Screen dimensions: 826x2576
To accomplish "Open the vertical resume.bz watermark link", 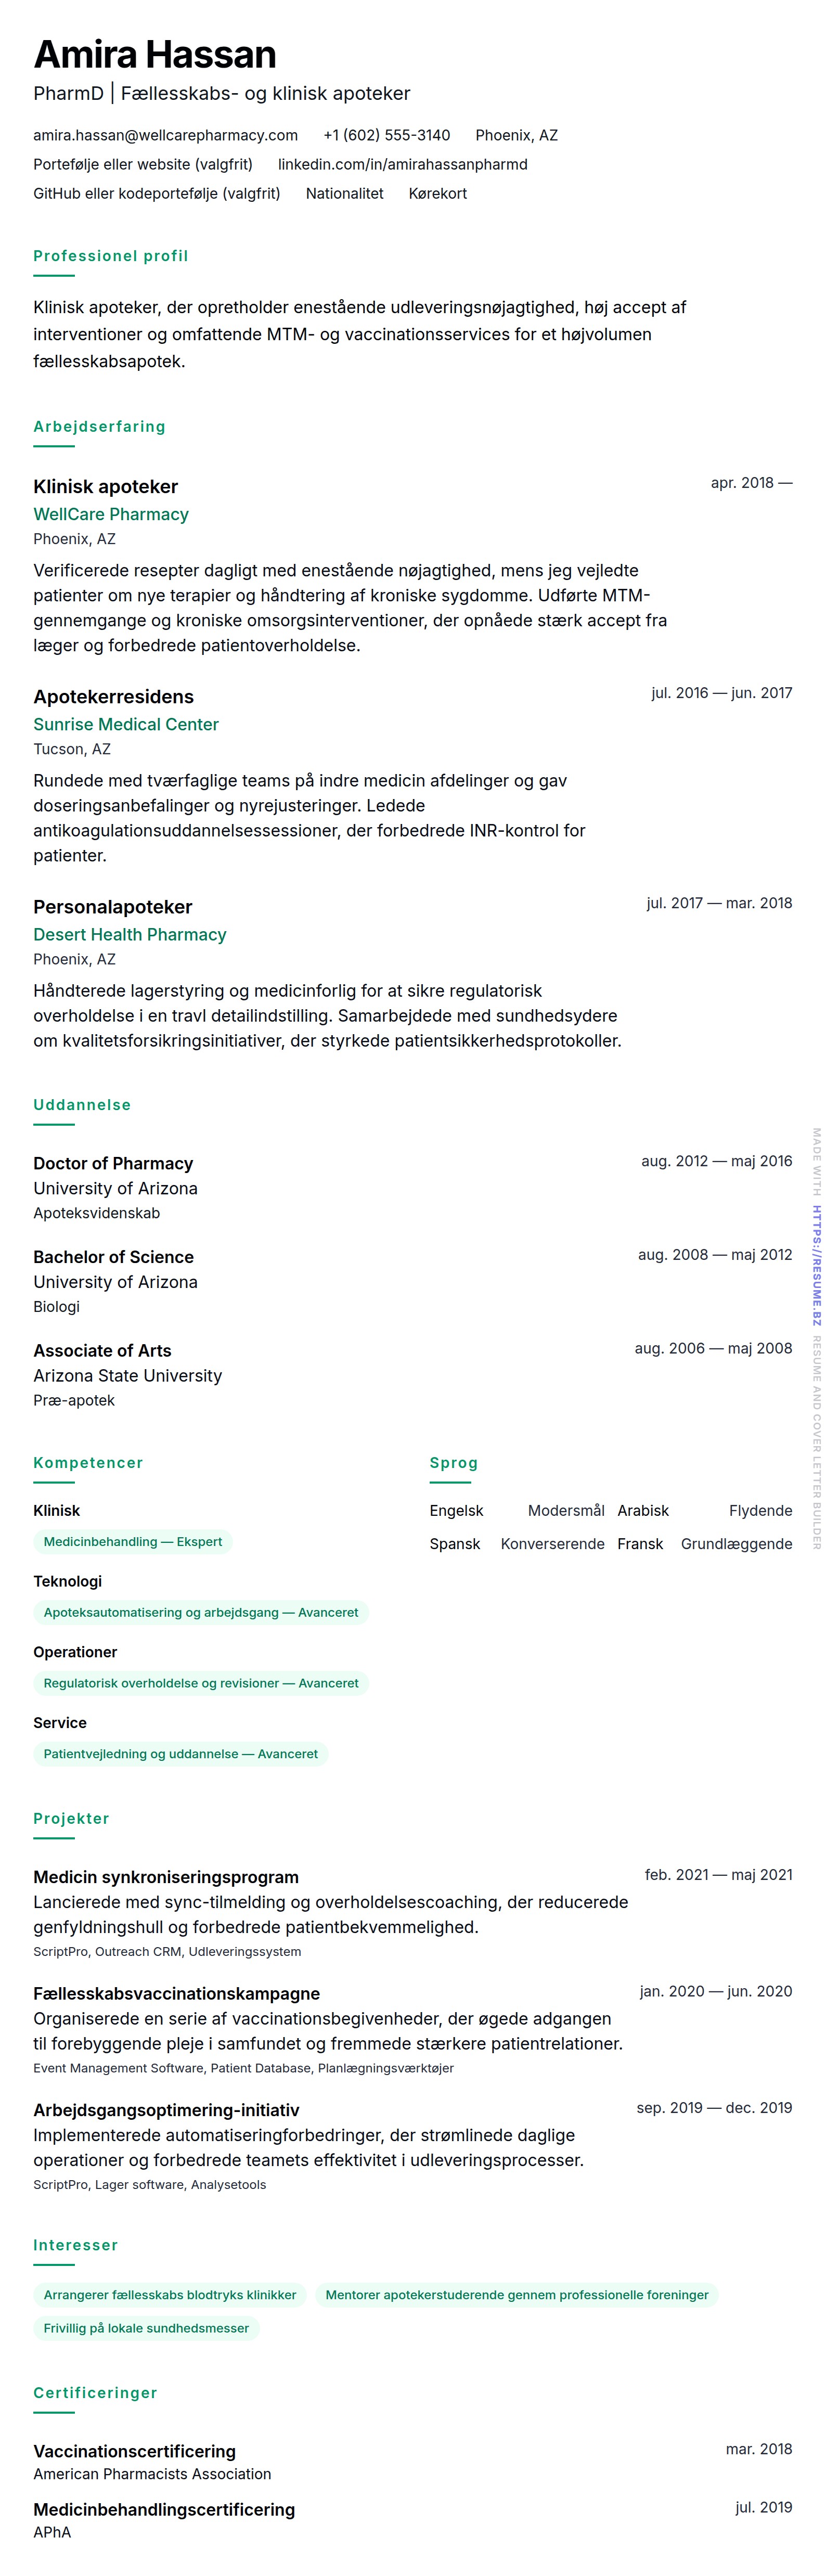I will (x=816, y=1265).
